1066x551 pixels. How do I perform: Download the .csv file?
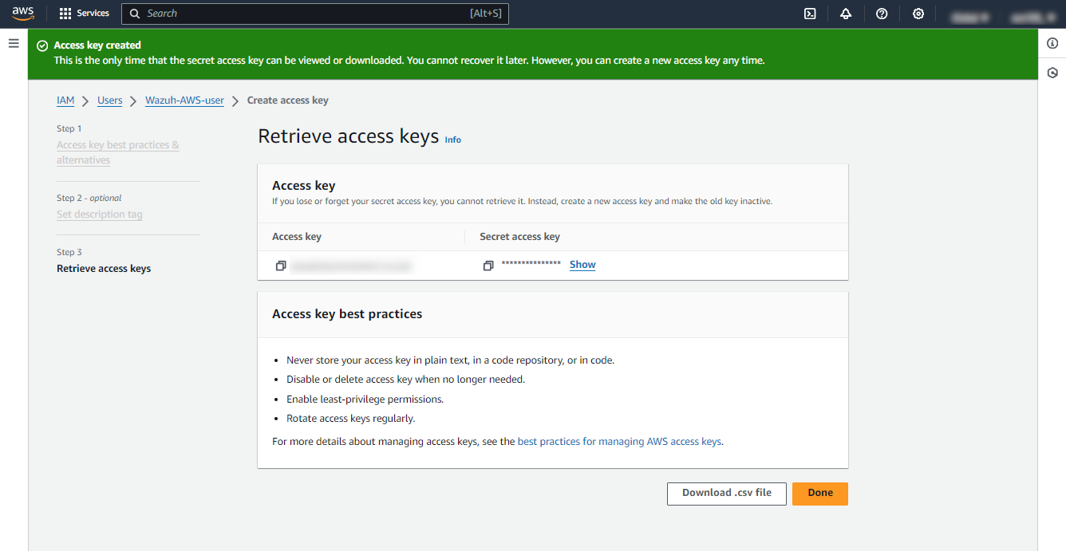click(x=726, y=493)
